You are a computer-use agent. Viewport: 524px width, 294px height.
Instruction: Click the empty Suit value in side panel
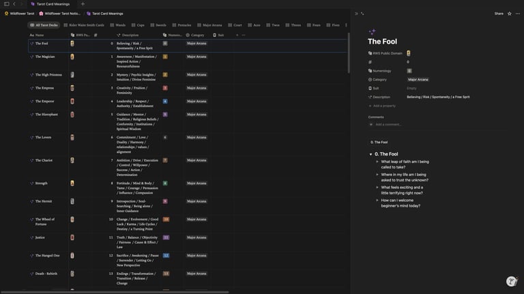tap(411, 88)
